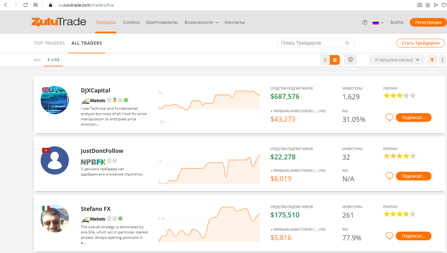Click the send arrow icon in address bar
This screenshot has height=253, width=447.
coord(436,5)
